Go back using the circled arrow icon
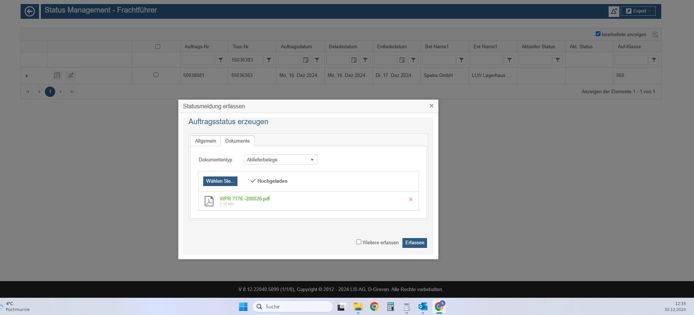 [30, 11]
